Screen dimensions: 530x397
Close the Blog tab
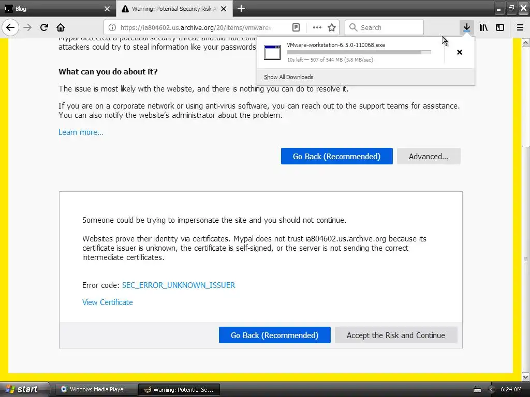point(107,9)
